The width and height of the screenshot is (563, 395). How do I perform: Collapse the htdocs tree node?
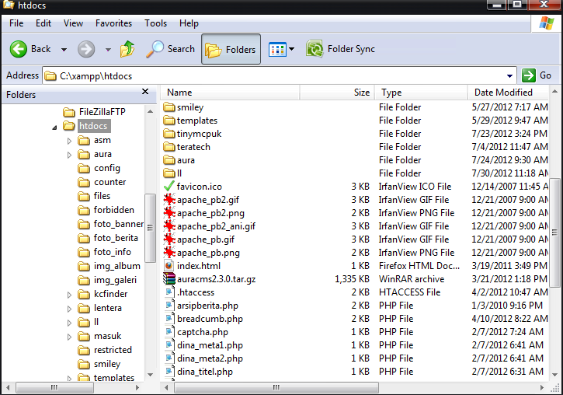pyautogui.click(x=54, y=128)
